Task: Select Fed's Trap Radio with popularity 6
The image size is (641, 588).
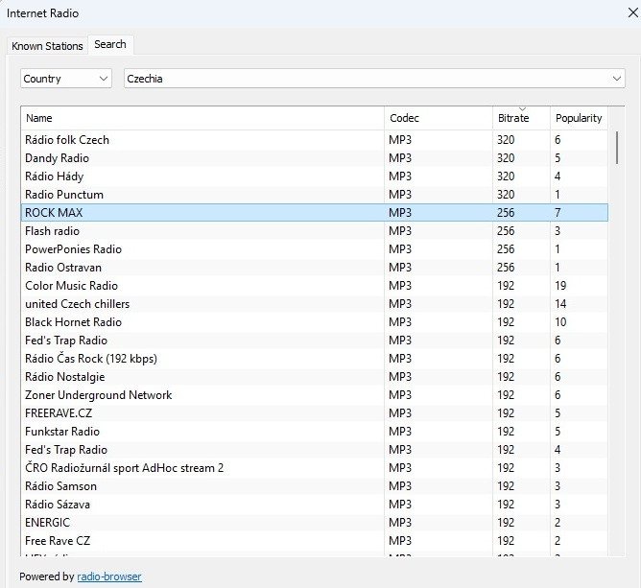Action: pyautogui.click(x=315, y=340)
